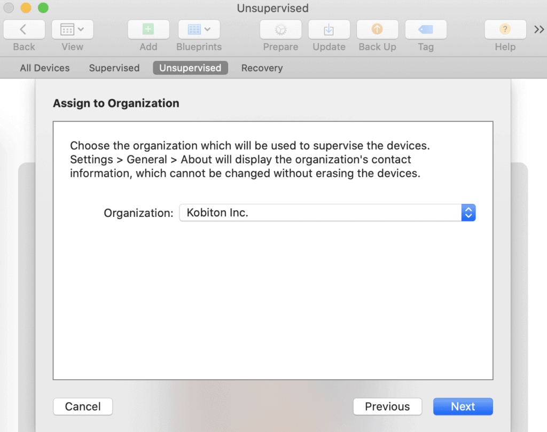The height and width of the screenshot is (432, 547).
Task: Switch to the Supervised tab
Action: pyautogui.click(x=114, y=68)
